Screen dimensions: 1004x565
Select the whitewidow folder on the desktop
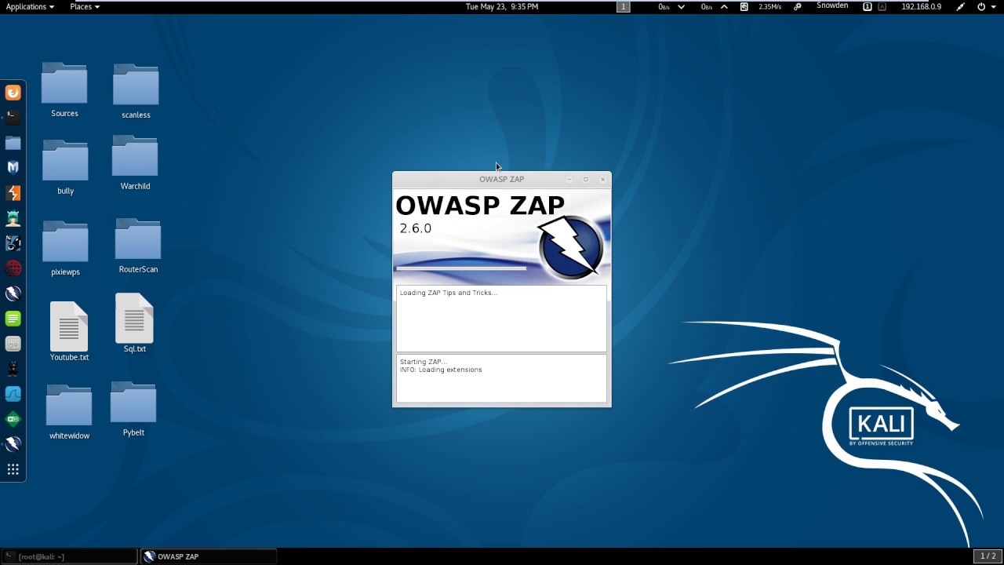(x=69, y=412)
